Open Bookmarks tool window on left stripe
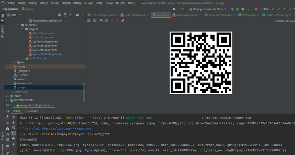 tap(2, 149)
